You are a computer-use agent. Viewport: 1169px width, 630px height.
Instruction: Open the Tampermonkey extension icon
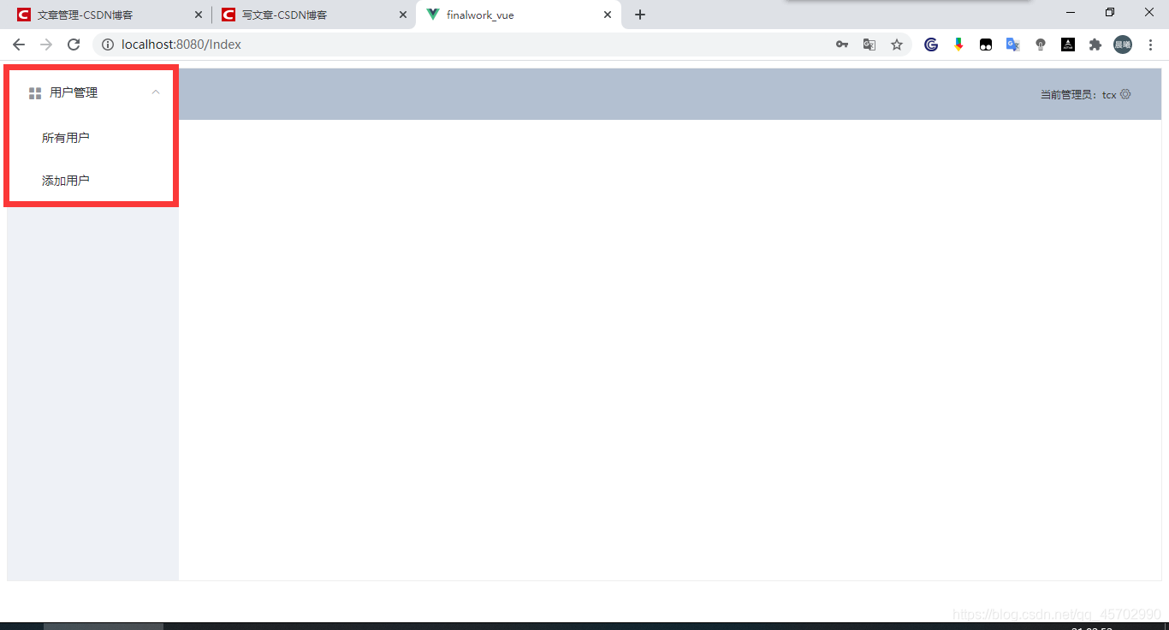coord(986,45)
